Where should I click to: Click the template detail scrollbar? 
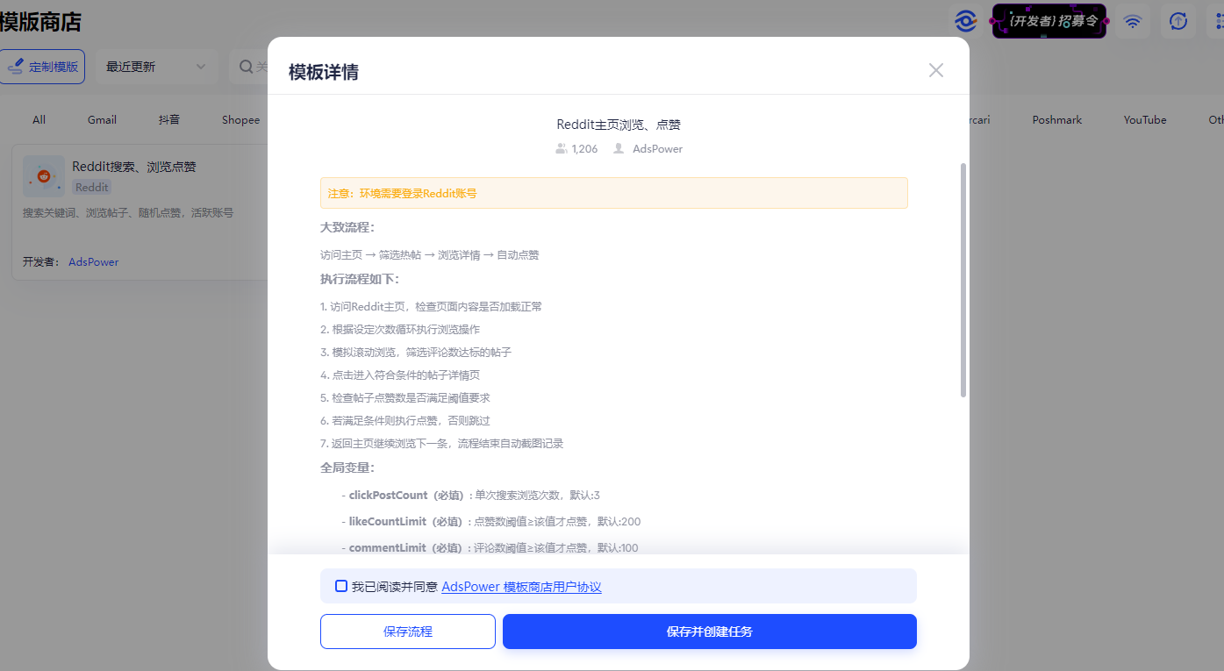point(963,279)
